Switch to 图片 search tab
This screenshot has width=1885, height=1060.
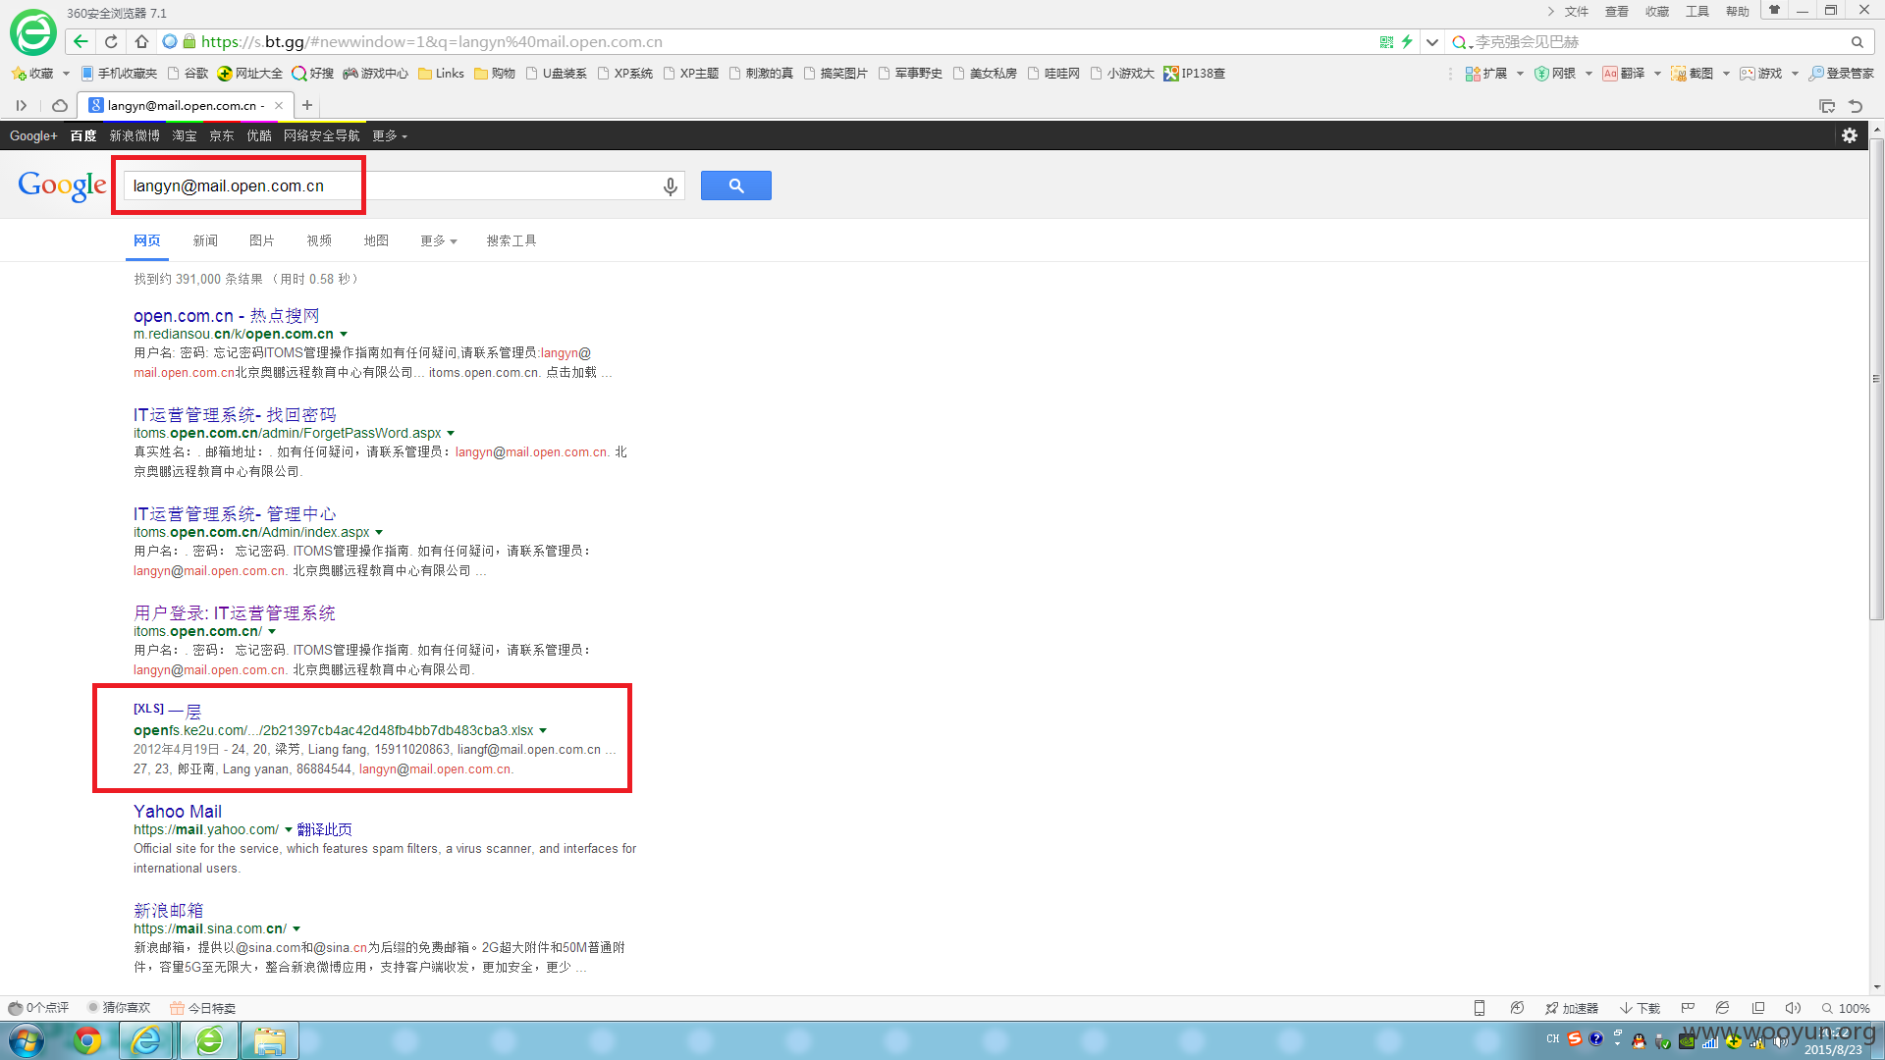(x=262, y=240)
